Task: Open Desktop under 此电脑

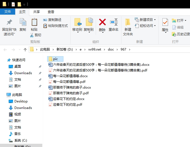Action: (18, 101)
